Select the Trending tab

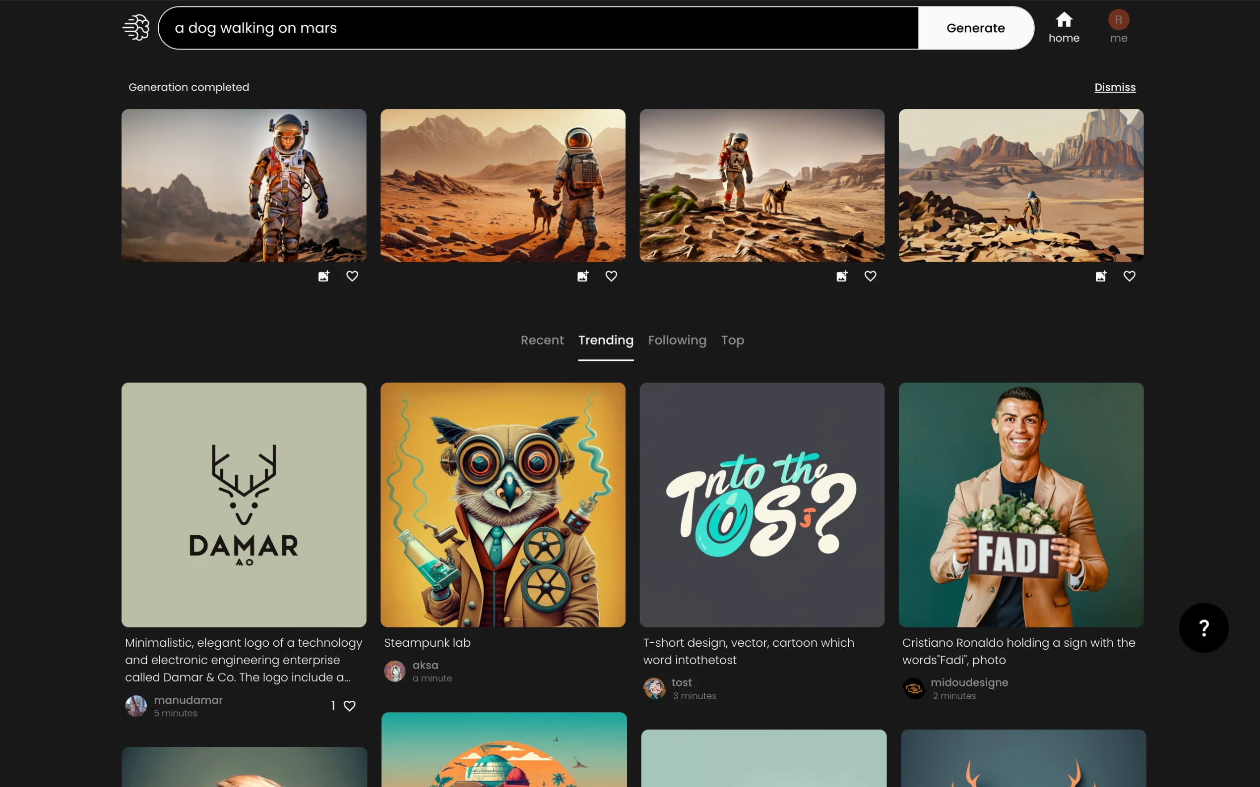pos(606,340)
